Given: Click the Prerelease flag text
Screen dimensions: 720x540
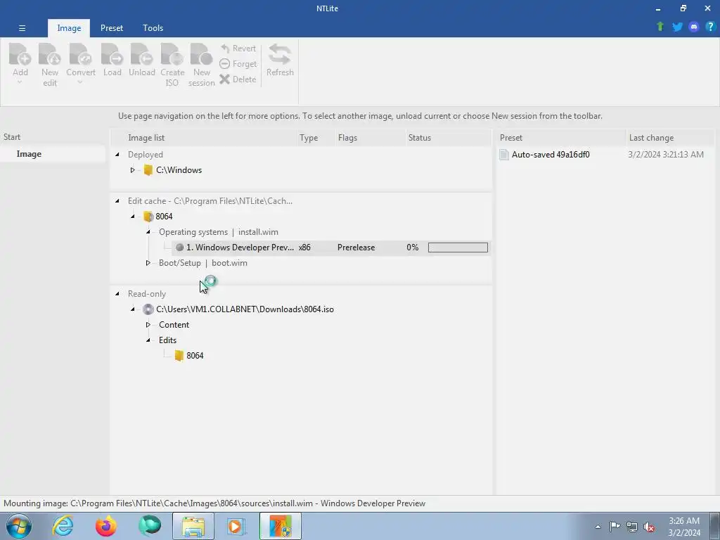Looking at the screenshot, I should pos(356,247).
